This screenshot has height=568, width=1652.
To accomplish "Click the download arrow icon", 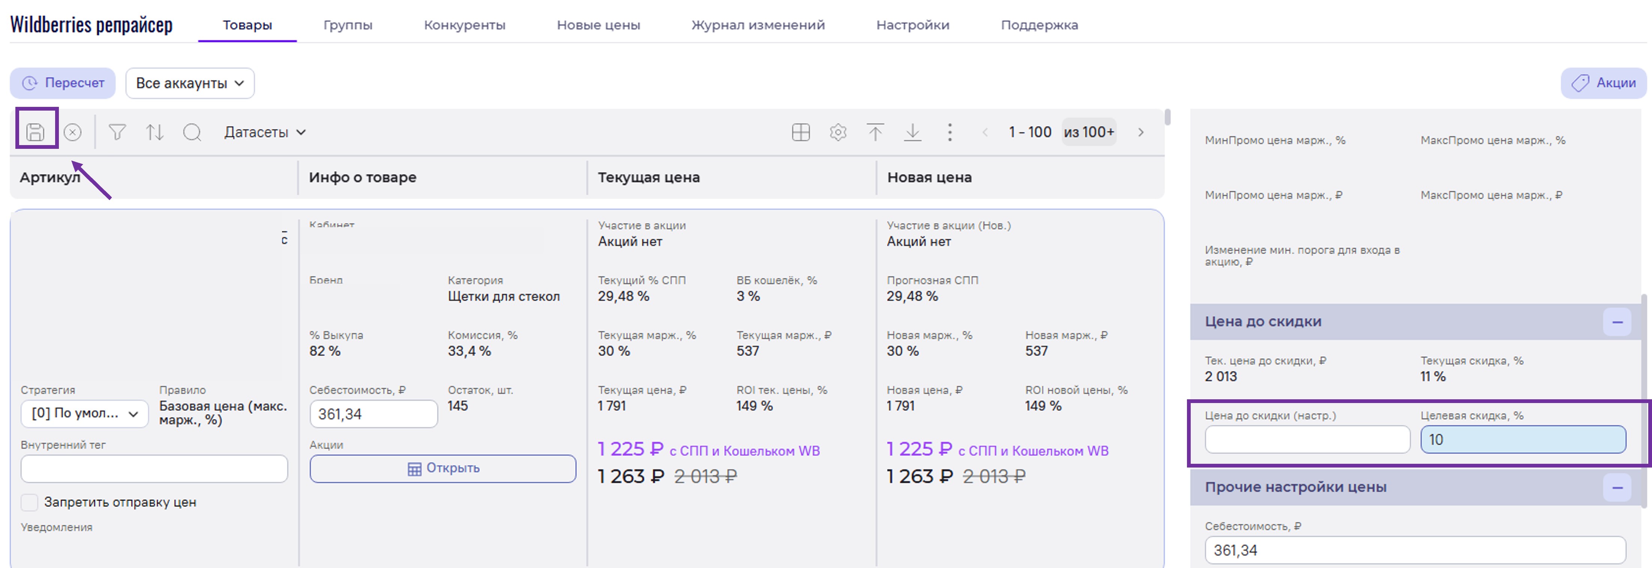I will [912, 132].
